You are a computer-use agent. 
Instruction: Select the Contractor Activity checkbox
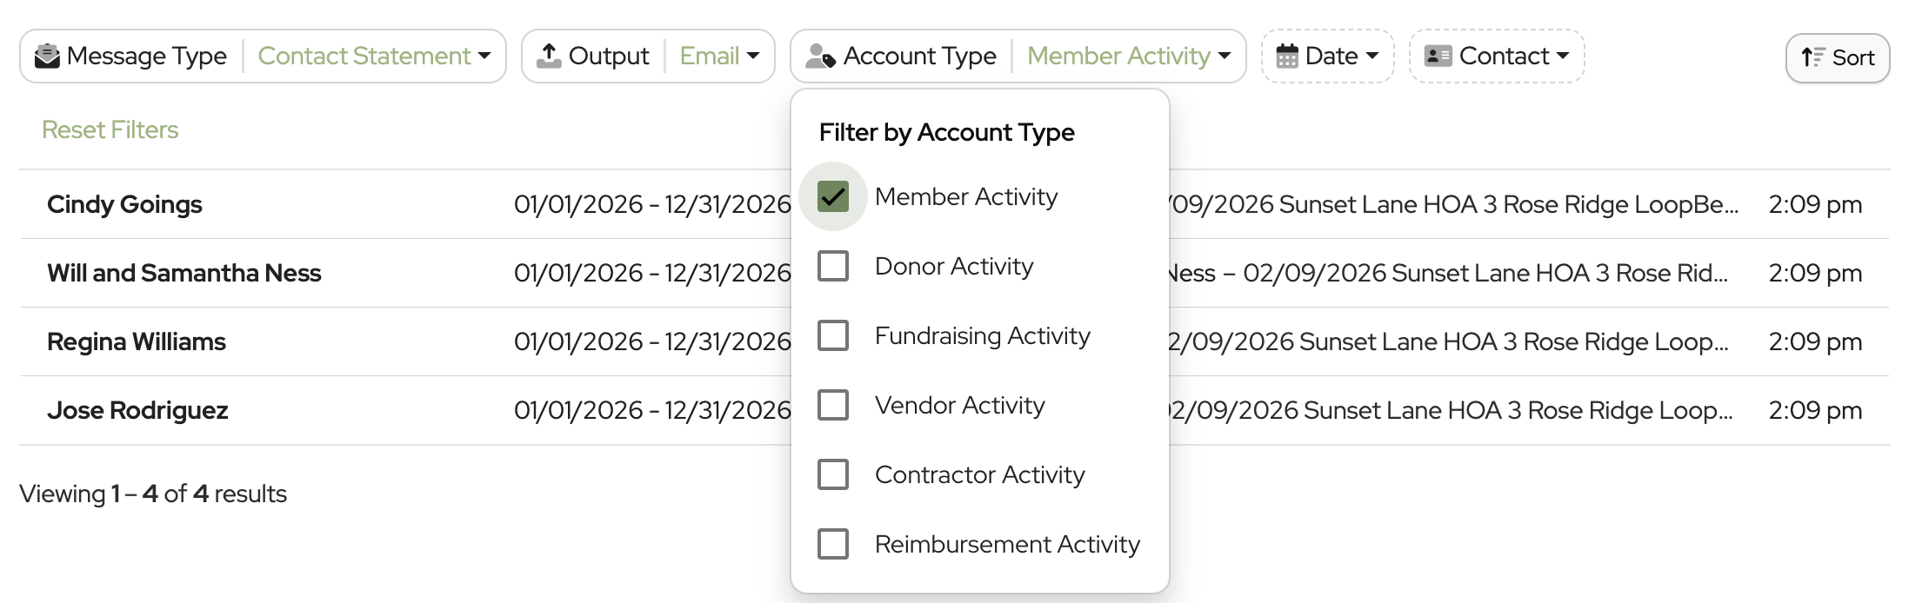tap(833, 474)
